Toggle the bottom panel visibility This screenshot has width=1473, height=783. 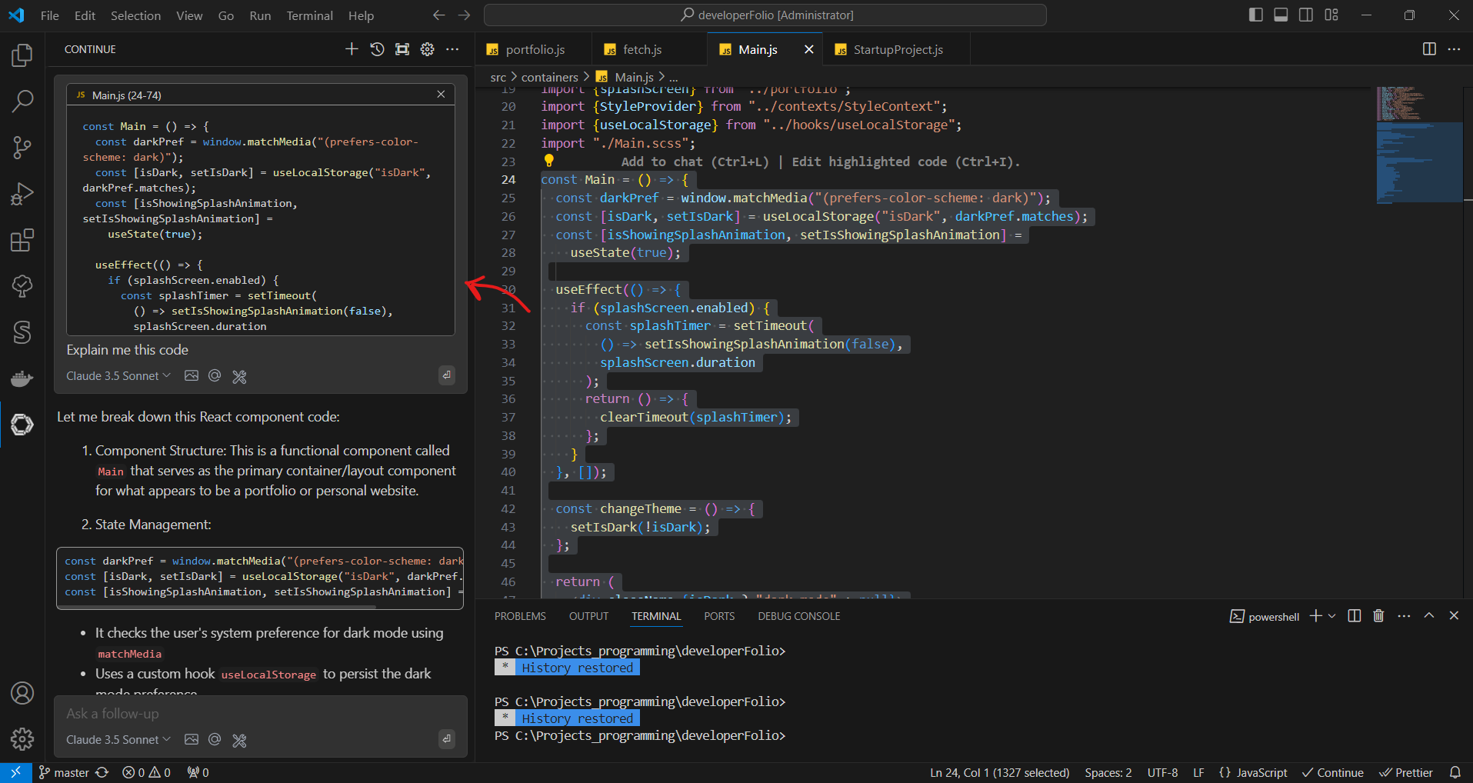point(1281,15)
